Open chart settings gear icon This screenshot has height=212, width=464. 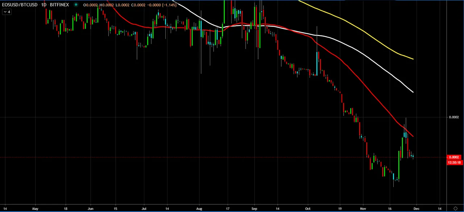[x=455, y=209]
